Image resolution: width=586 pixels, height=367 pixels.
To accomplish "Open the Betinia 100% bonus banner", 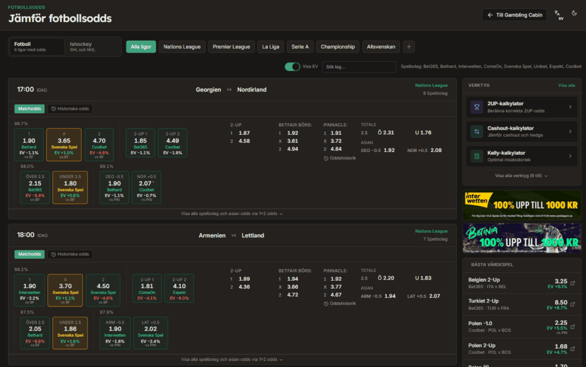I will 522,238.
